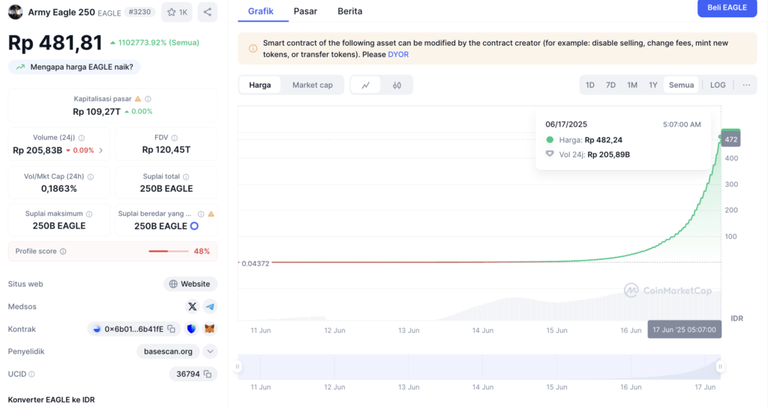Screen dimensions: 768x409
Task: Open info icon beside Kapitalisasi pasar
Action: coord(148,99)
